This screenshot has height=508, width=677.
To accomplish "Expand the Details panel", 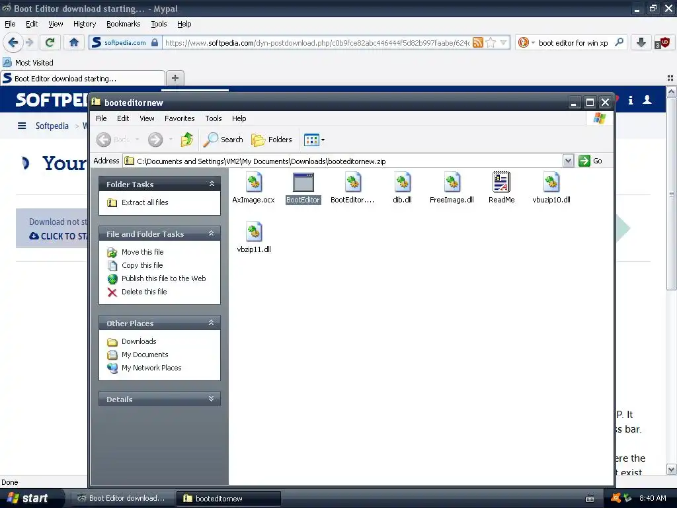I will click(212, 399).
